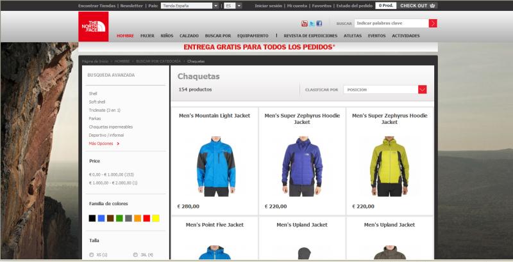
Task: Click the search keywords input field
Action: [391, 23]
